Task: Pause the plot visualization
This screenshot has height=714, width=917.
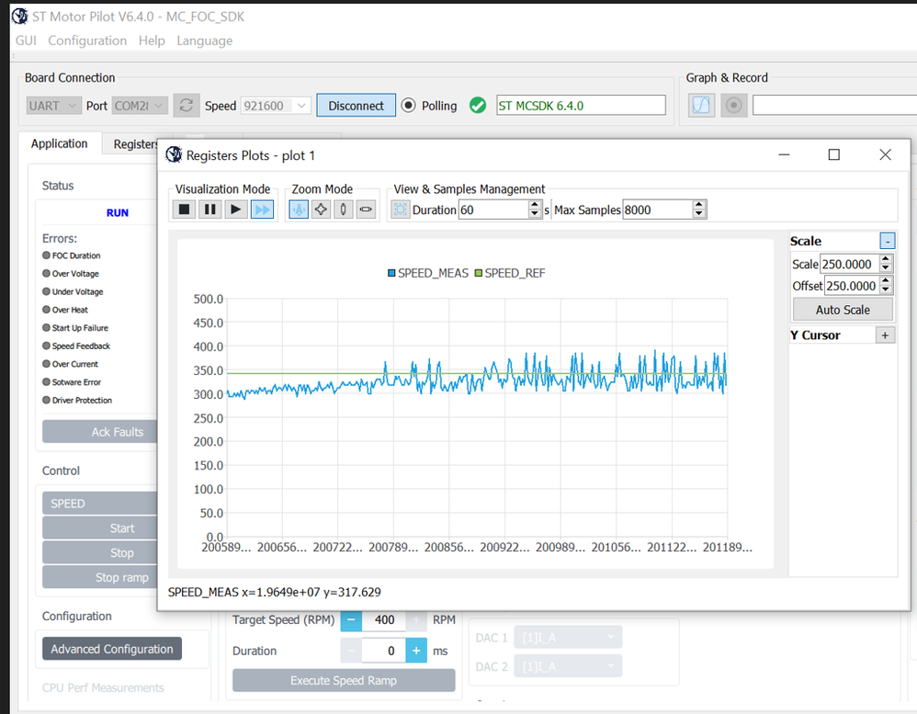Action: pos(209,209)
